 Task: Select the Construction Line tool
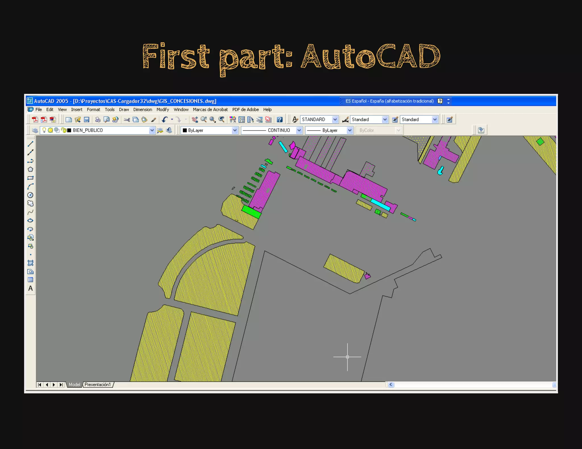[x=30, y=152]
